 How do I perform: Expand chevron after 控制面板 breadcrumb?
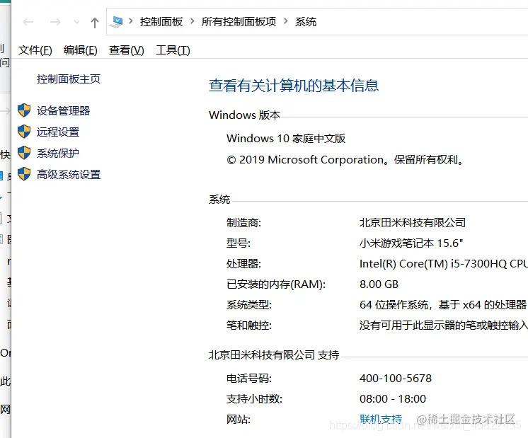click(x=193, y=21)
